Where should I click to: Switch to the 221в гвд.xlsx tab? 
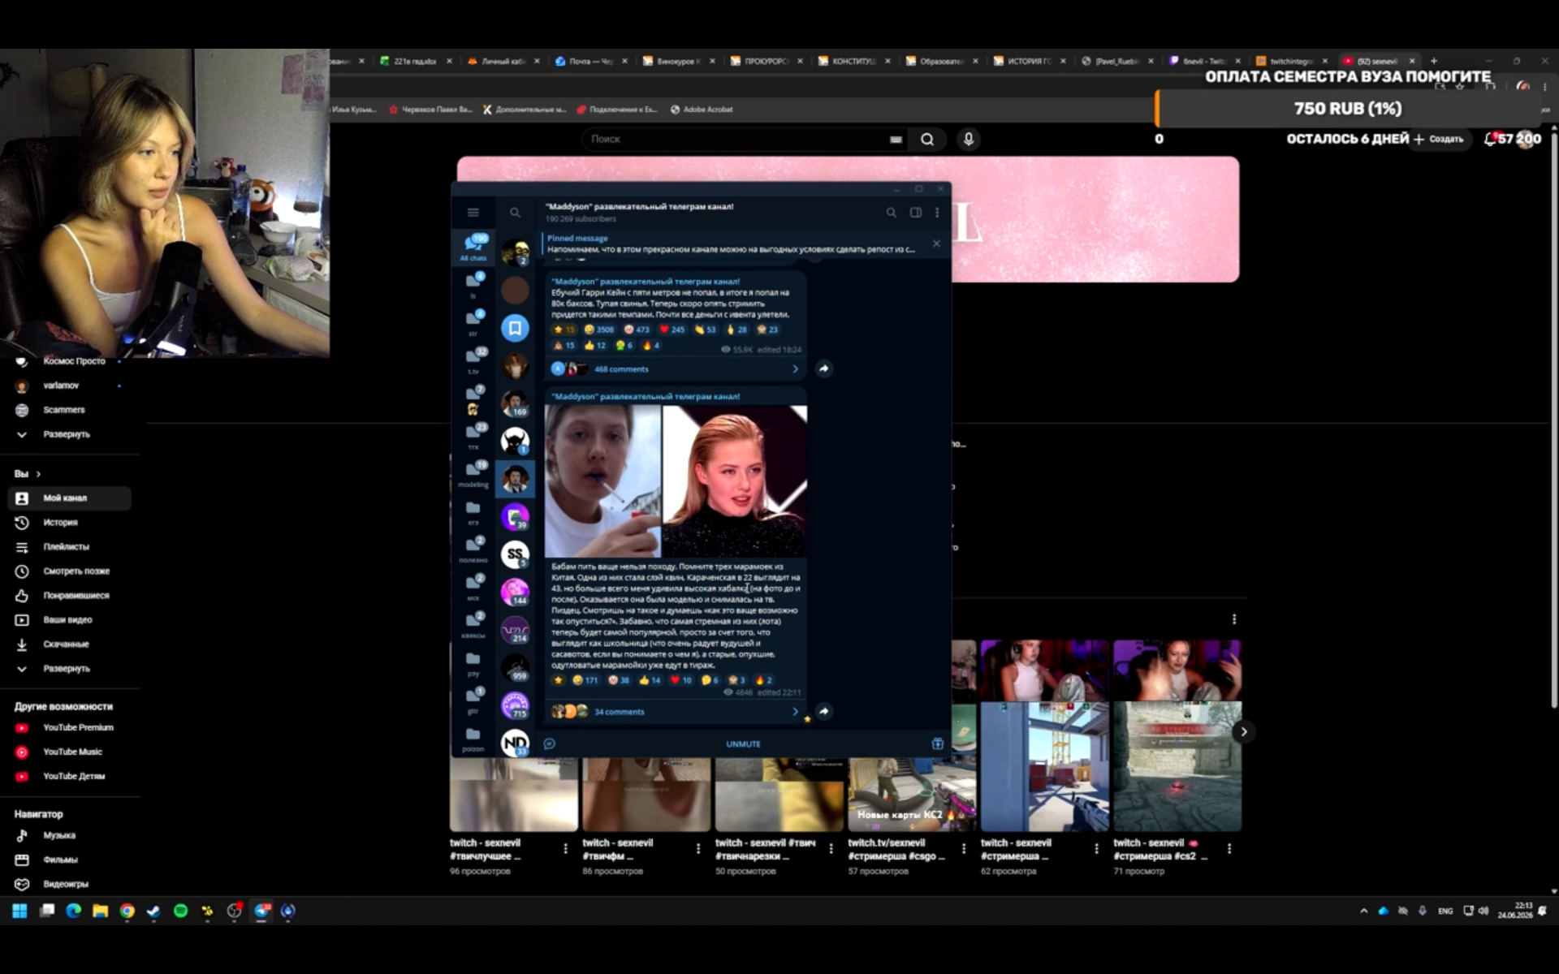[417, 61]
